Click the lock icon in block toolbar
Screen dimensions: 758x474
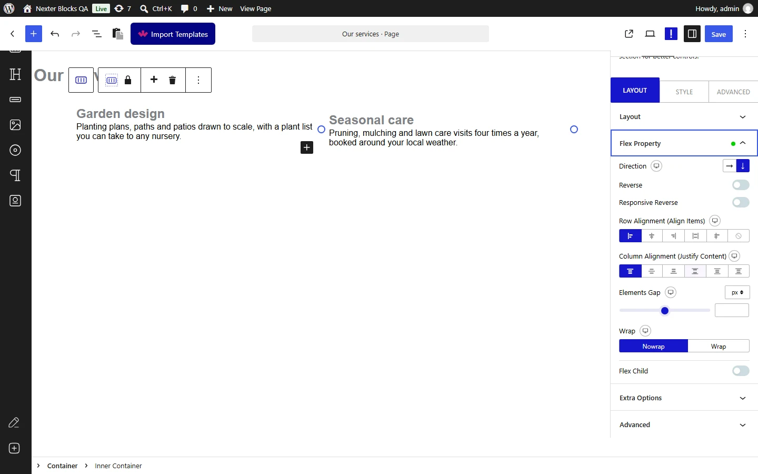pos(128,80)
